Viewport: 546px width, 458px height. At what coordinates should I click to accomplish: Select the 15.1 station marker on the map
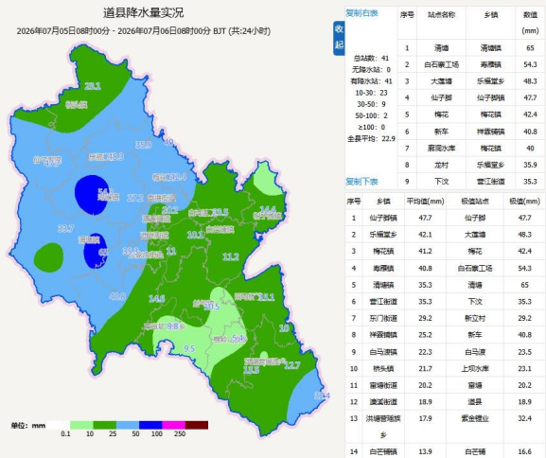tap(267, 297)
